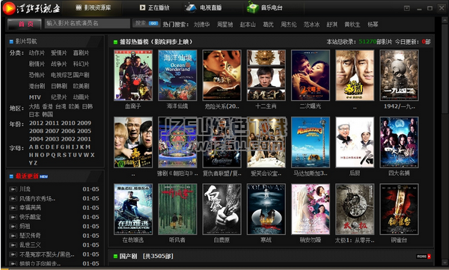Viewport: 449px width, 270px height.
Task: Open 音乐电台 tab
Action: coord(265,7)
